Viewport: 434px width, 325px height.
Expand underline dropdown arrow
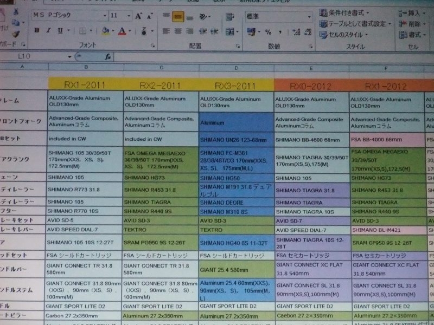click(68, 30)
